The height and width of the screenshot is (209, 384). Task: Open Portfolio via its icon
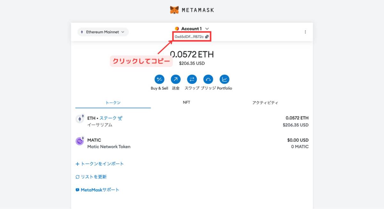[x=224, y=80]
